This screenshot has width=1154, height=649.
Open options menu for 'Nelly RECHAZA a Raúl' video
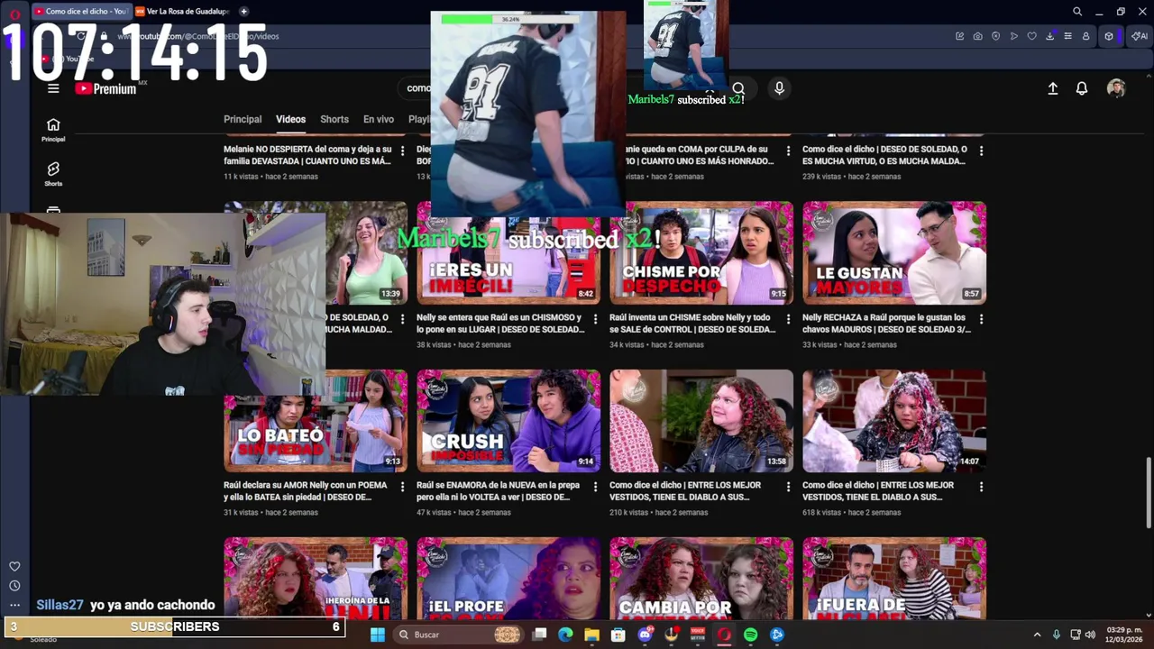pyautogui.click(x=981, y=319)
